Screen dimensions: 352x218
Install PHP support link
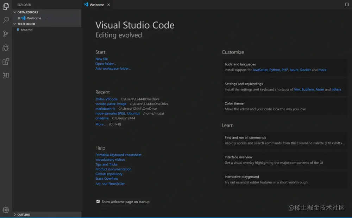click(285, 70)
